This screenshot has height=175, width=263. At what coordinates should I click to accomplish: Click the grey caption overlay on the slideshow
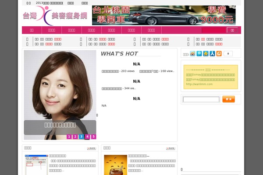pyautogui.click(x=60, y=127)
